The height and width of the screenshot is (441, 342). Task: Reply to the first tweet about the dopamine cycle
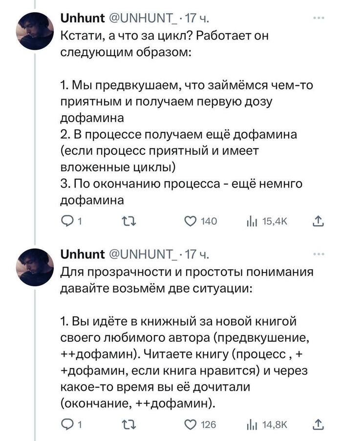(x=66, y=222)
